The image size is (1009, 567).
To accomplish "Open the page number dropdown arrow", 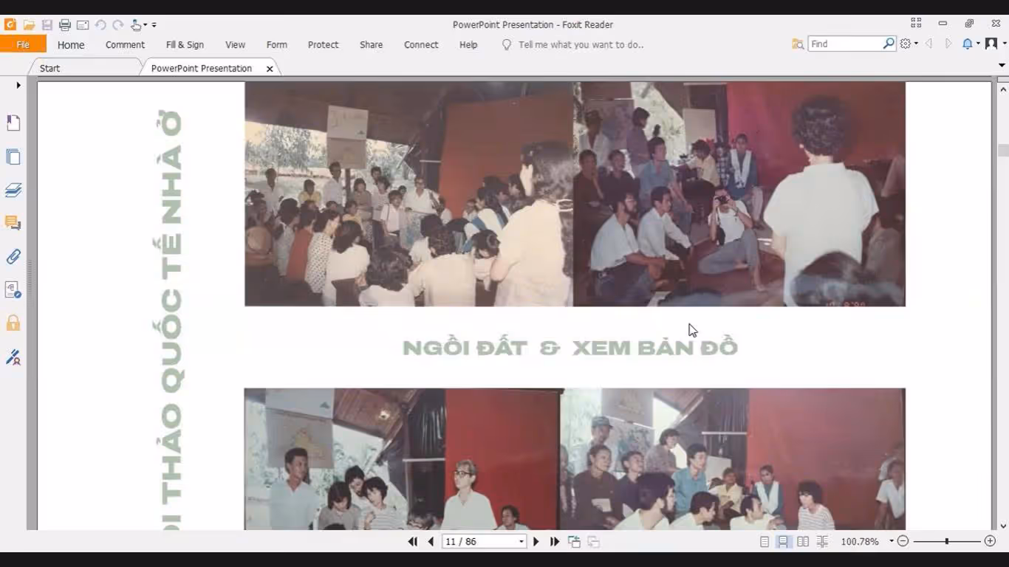I will [x=521, y=542].
